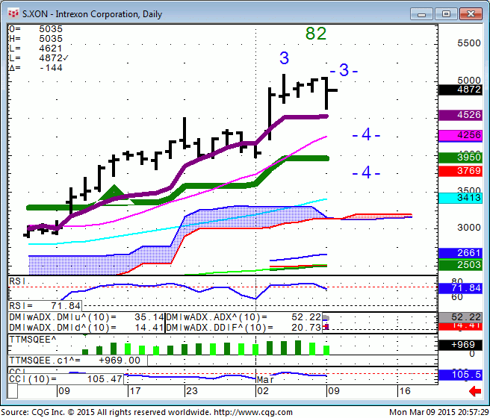Click the magenta 4256 price label
Image resolution: width=490 pixels, height=418 pixels.
pyautogui.click(x=460, y=135)
